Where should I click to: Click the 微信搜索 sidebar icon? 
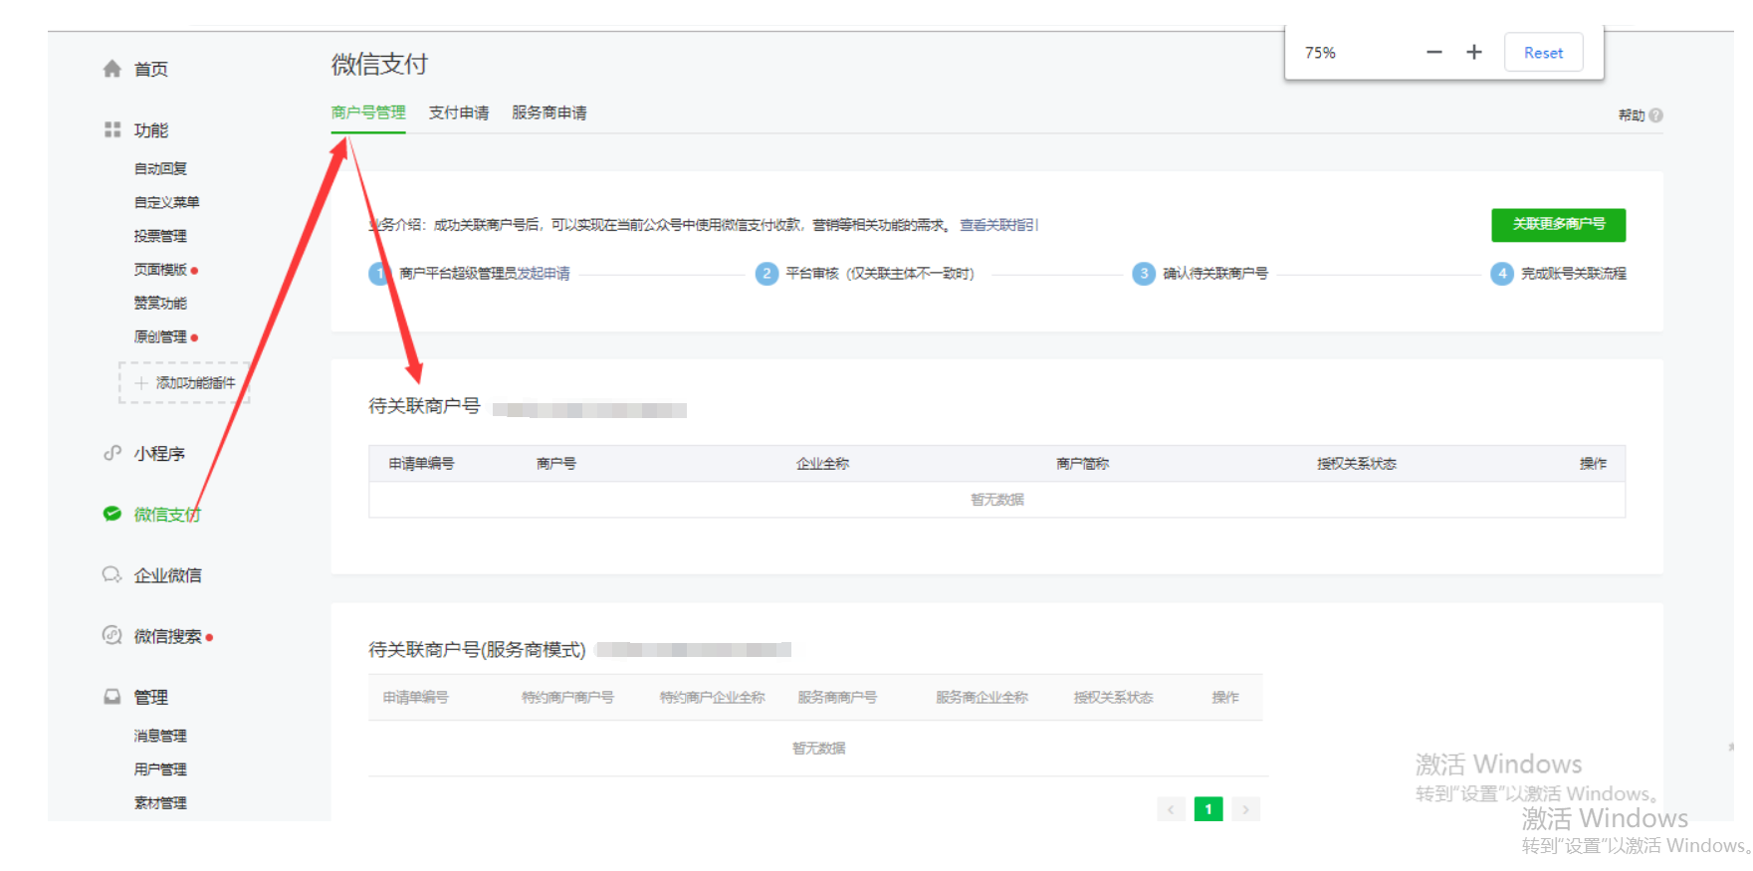(x=111, y=635)
